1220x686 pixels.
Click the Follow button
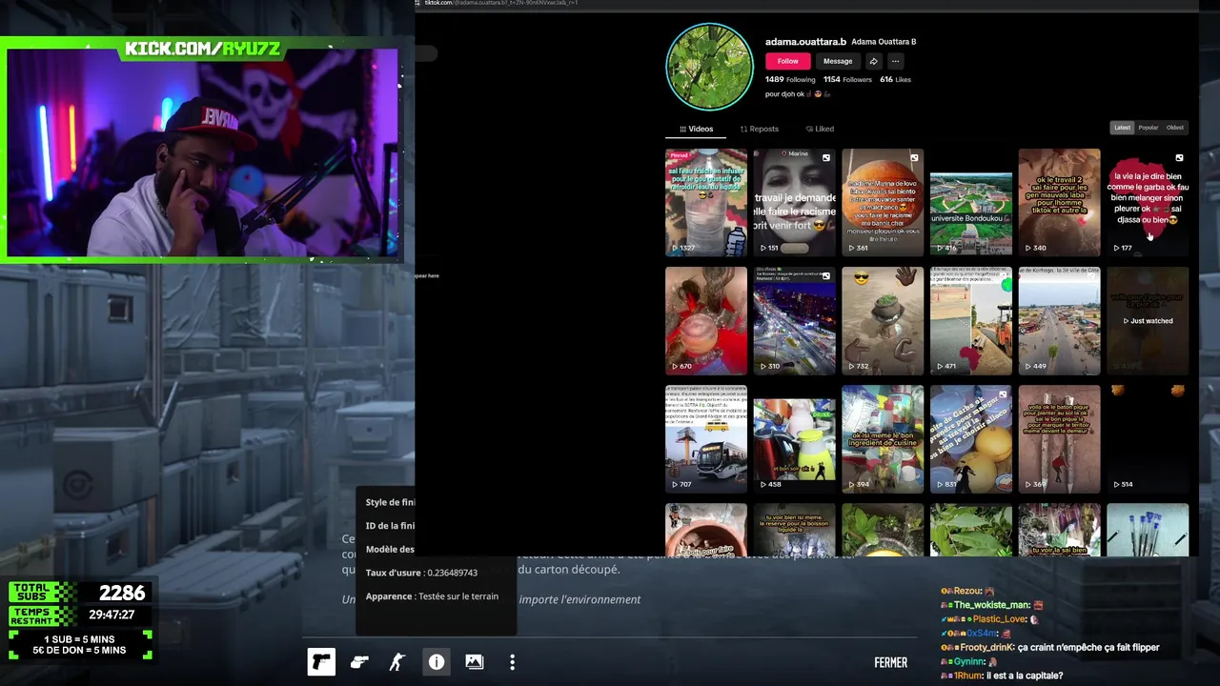787,61
